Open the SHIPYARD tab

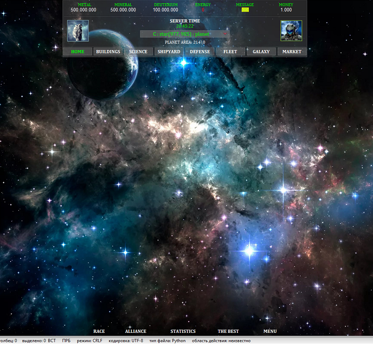coord(169,52)
